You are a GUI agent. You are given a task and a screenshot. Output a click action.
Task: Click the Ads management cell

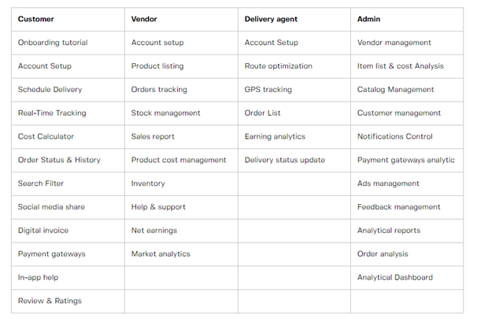point(388,184)
